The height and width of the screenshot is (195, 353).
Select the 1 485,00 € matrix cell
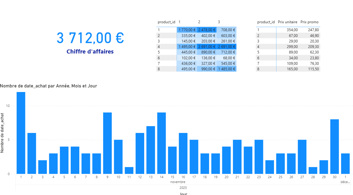tap(227, 69)
